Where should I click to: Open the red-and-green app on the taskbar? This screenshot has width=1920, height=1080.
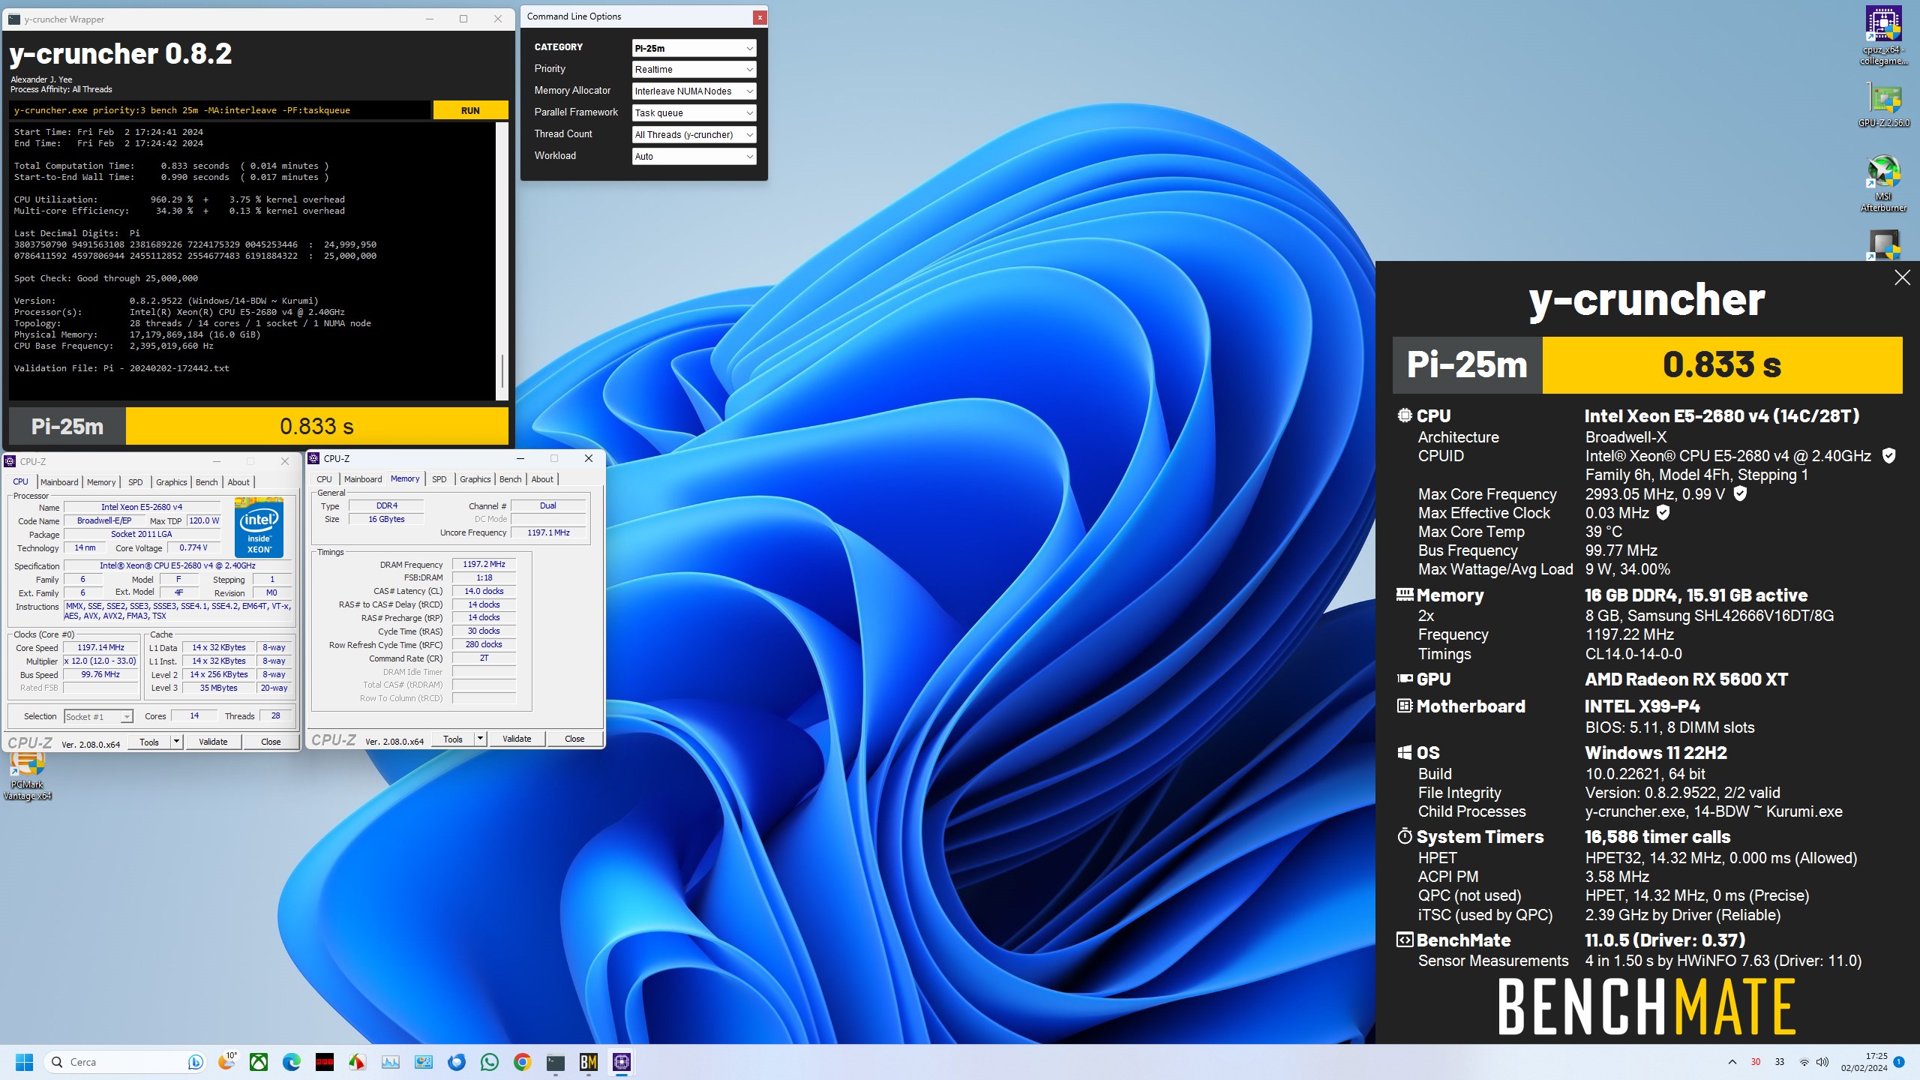pyautogui.click(x=358, y=1062)
